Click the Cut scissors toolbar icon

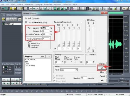pos(48,9)
